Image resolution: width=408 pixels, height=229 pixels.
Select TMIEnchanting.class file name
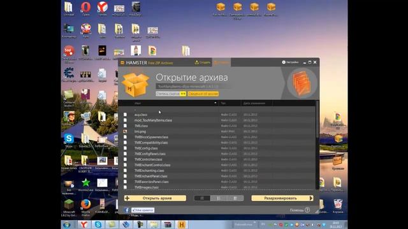click(149, 170)
